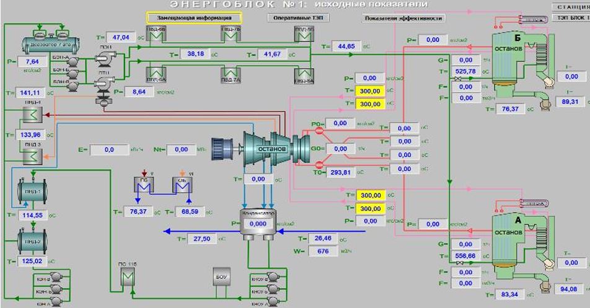Open the Оперативные ТЭП view

297,18
